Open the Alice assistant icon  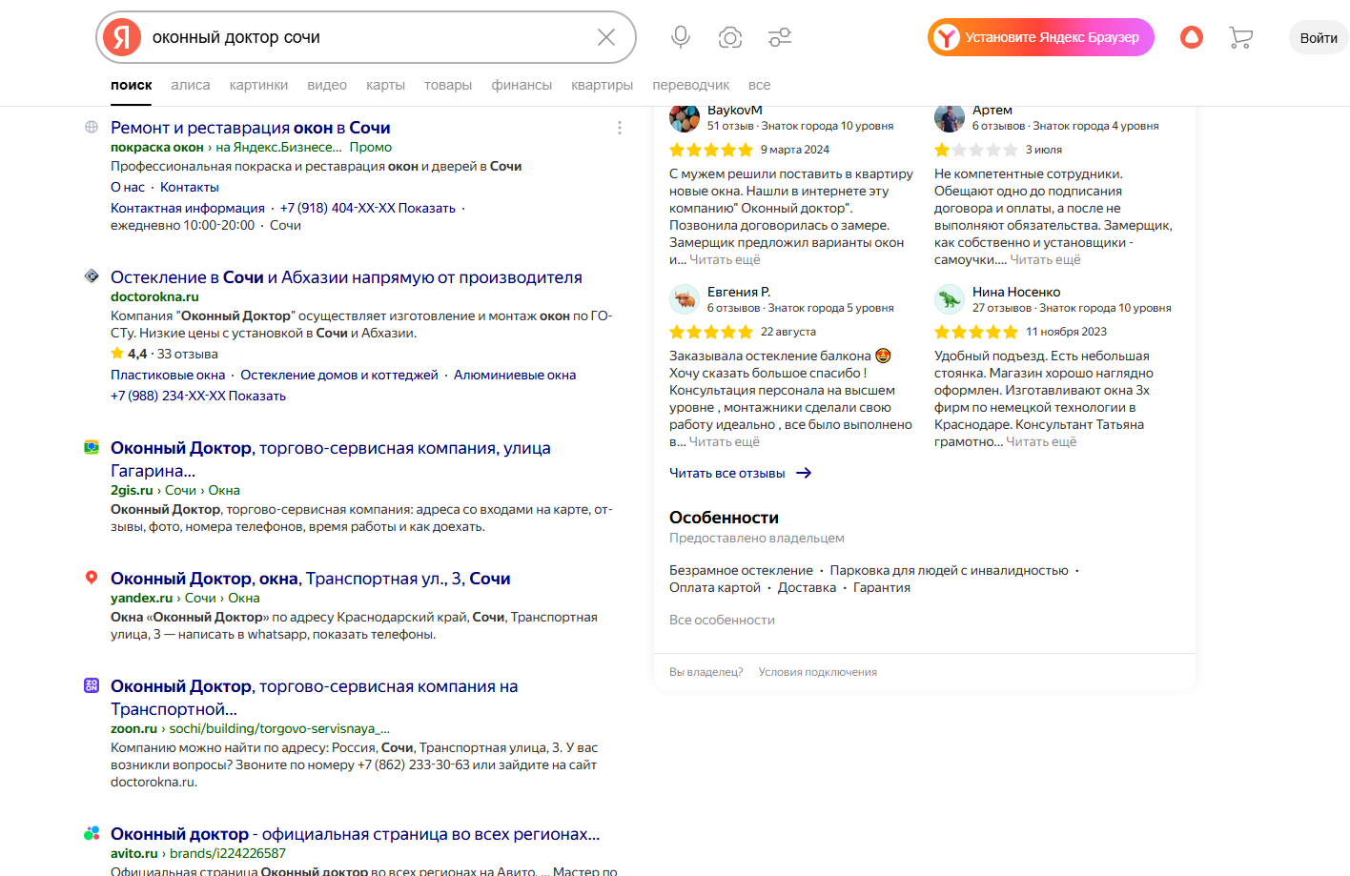click(1192, 37)
